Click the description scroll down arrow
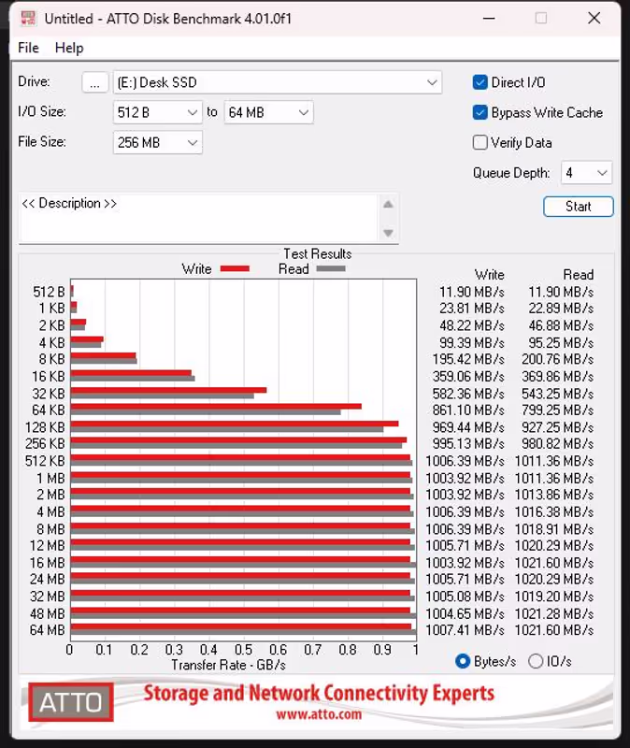The width and height of the screenshot is (630, 748). (x=389, y=233)
